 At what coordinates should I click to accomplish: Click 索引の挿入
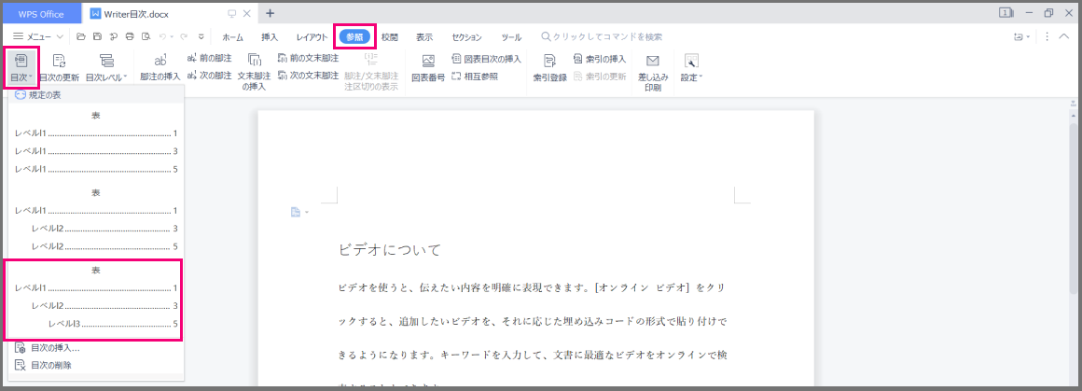click(x=599, y=59)
